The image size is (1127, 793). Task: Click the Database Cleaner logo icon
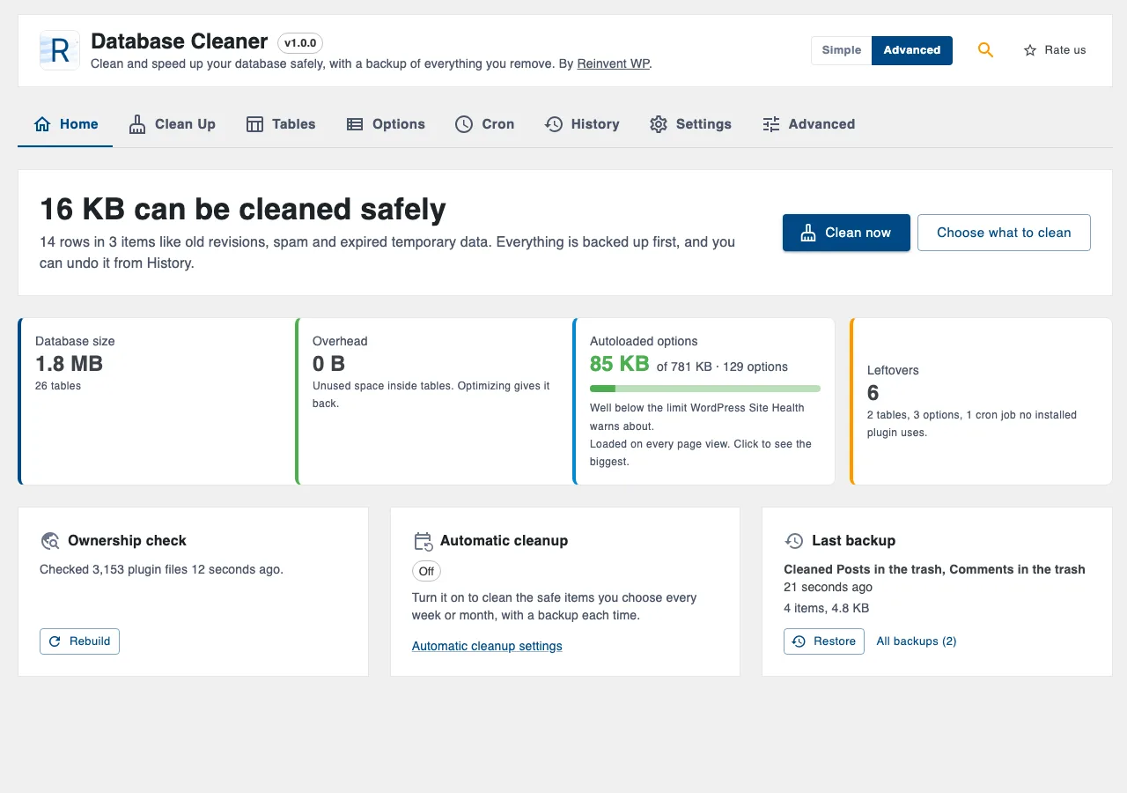tap(60, 50)
